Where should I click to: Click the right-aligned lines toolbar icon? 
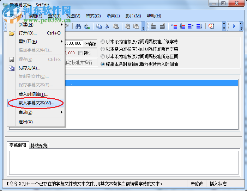(162, 26)
